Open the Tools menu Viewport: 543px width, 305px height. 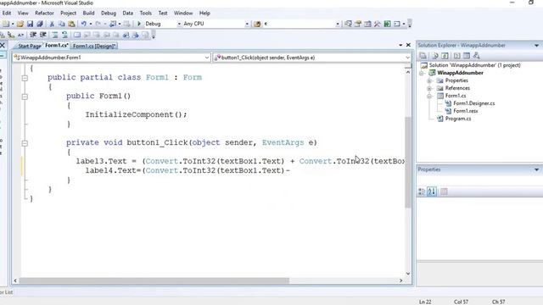[145, 14]
